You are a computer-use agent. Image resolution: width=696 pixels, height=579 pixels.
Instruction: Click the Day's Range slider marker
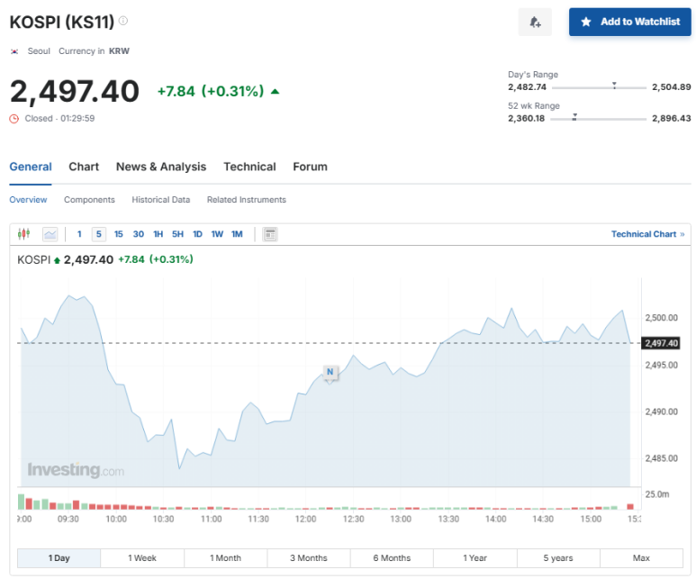coord(614,86)
